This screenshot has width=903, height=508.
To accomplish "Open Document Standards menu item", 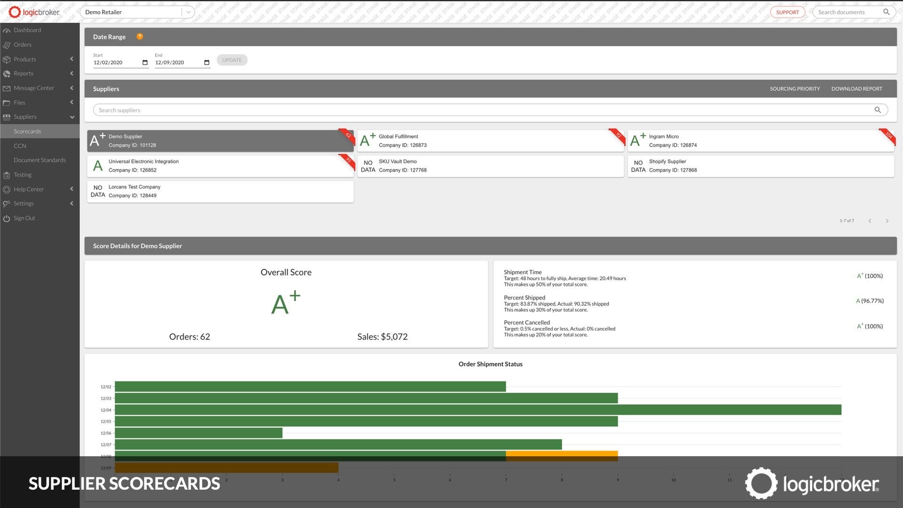I will coord(40,160).
